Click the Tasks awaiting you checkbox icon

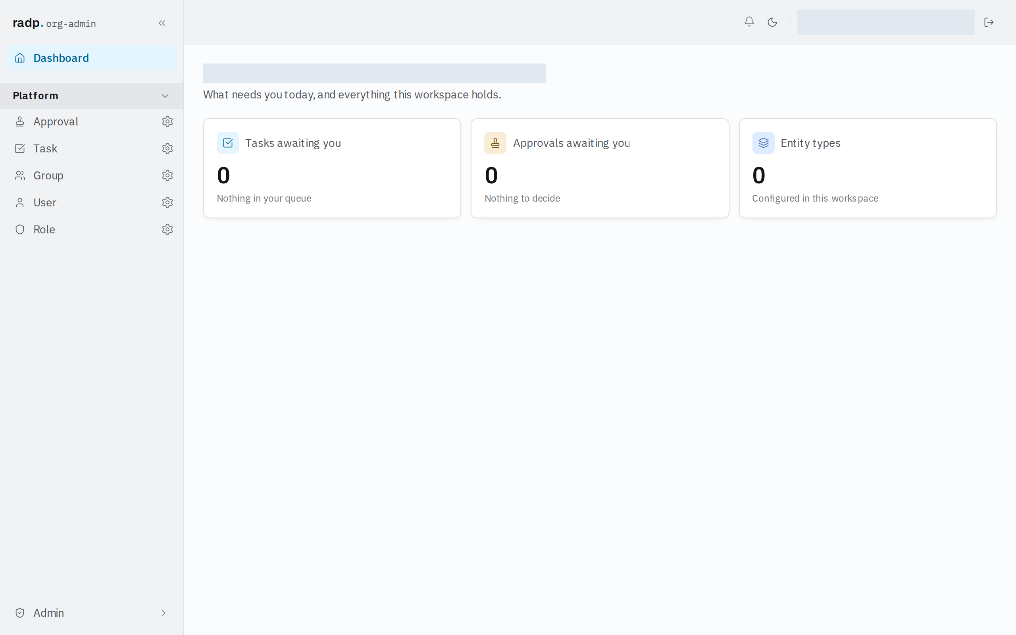click(x=227, y=143)
